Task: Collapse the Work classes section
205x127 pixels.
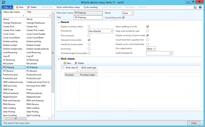Action: click(x=59, y=59)
